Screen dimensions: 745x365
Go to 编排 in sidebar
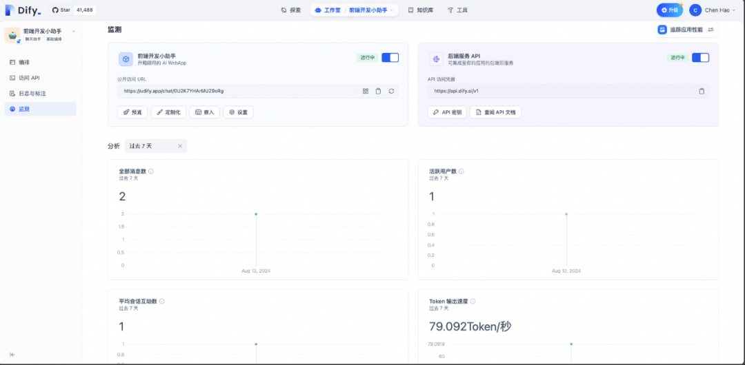(x=41, y=62)
